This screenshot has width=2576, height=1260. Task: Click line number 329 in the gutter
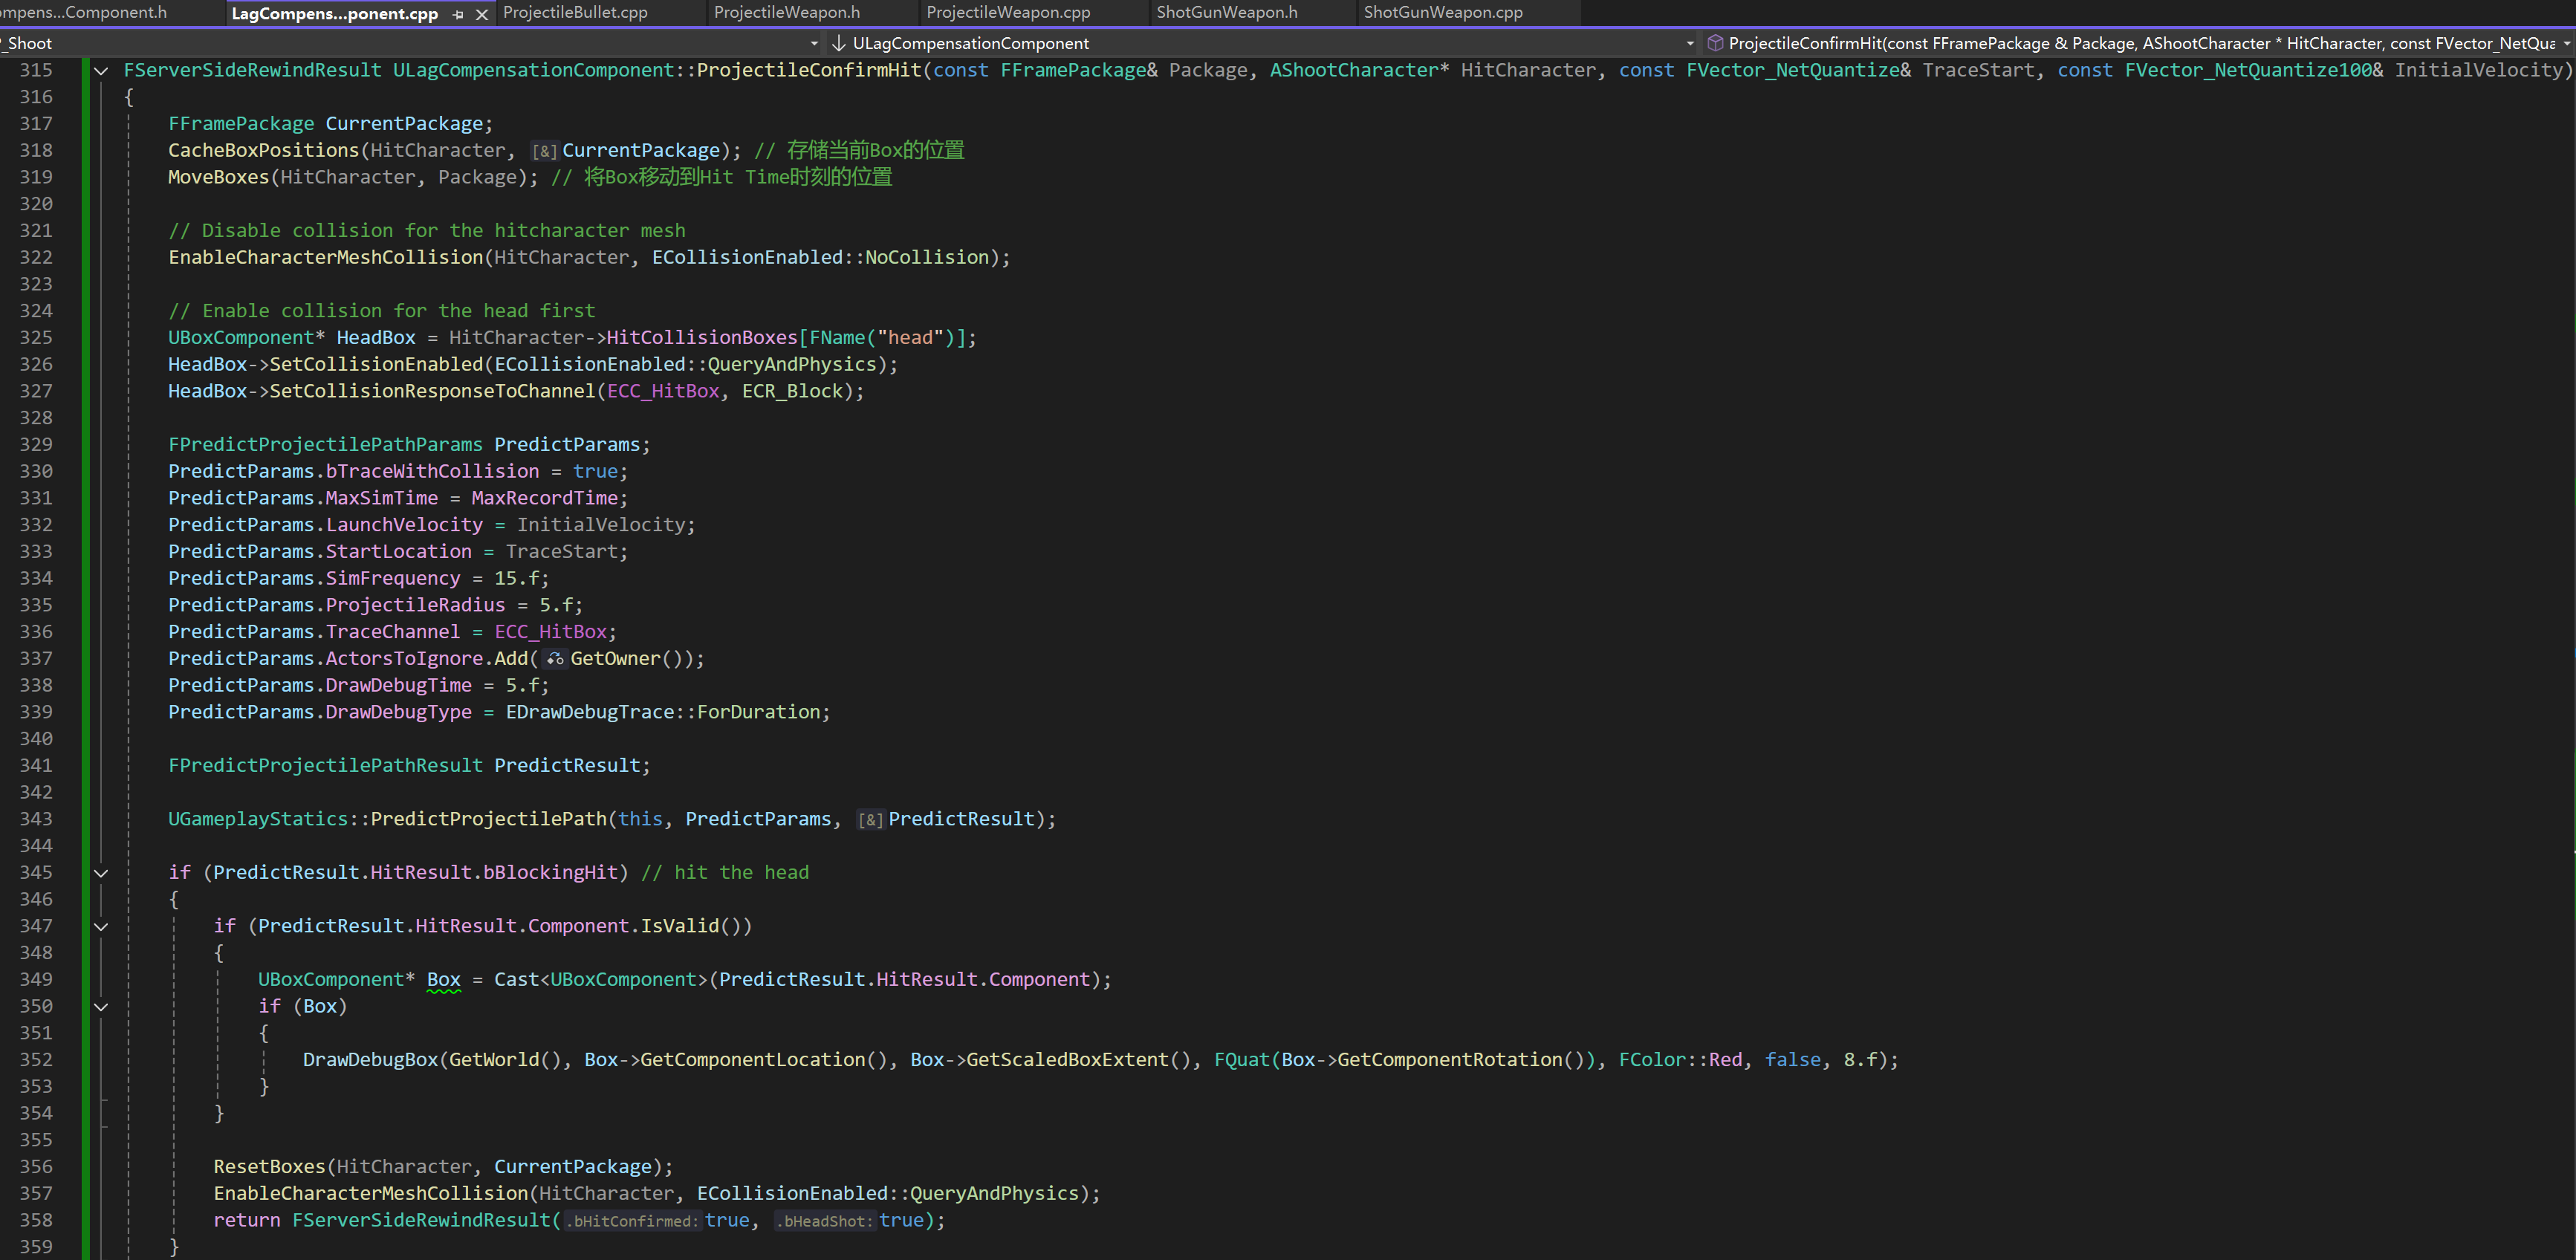pyautogui.click(x=36, y=445)
